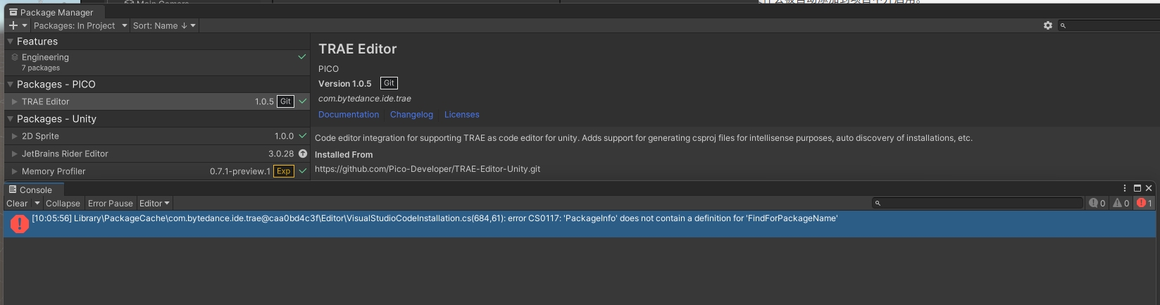Expand the TRAE Editor package versions
The height and width of the screenshot is (305, 1160).
(15, 101)
